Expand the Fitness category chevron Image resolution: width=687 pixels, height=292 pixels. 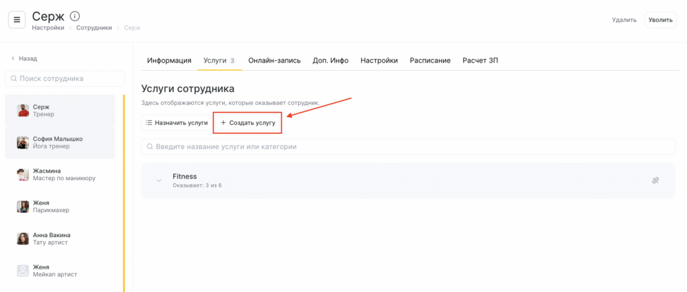pyautogui.click(x=159, y=181)
